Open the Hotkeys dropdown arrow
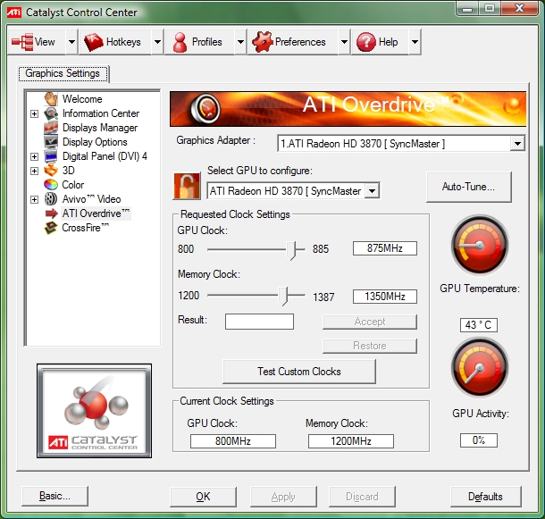545x519 pixels. point(157,42)
